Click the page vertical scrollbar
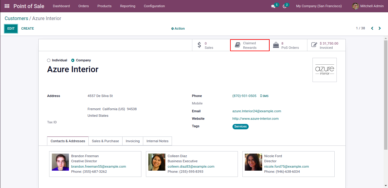The width and height of the screenshot is (388, 188). click(x=386, y=94)
